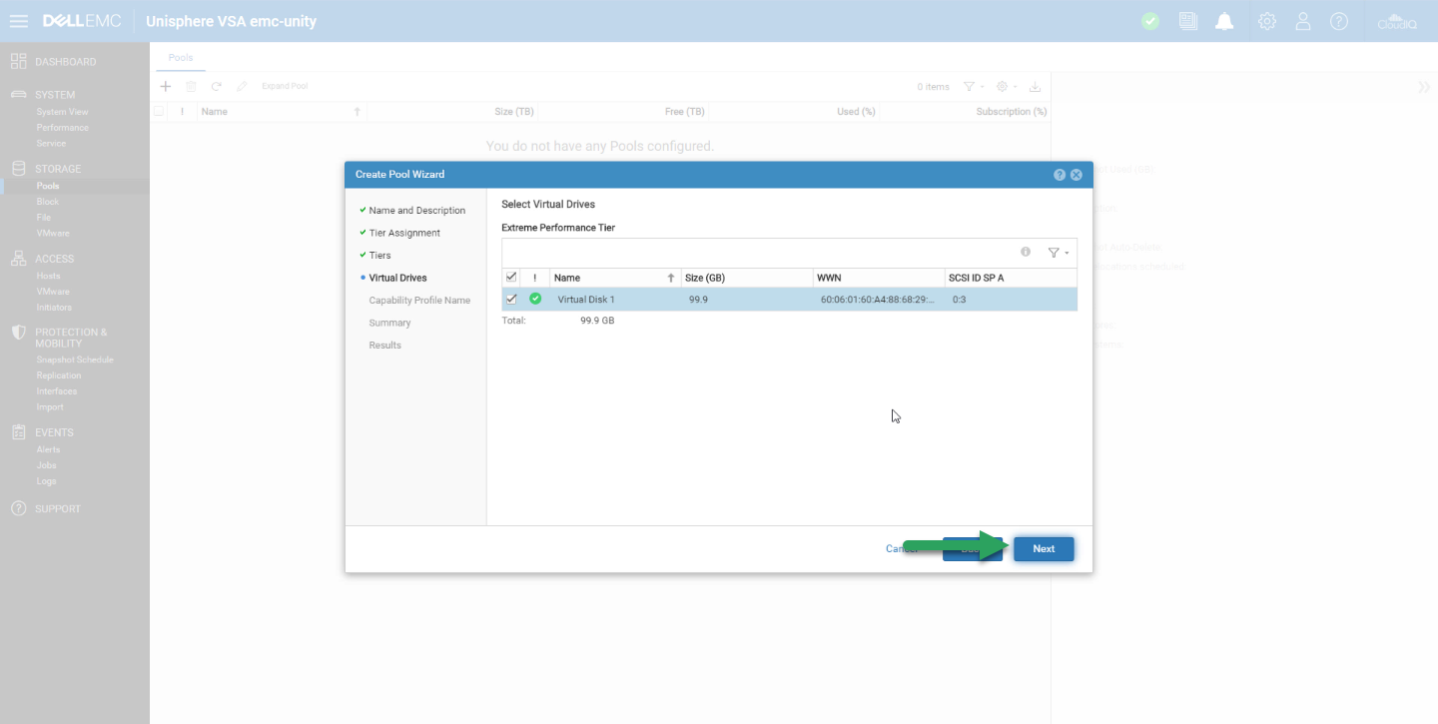Open the column settings gear dropdown in Pools toolbar
1438x724 pixels.
pyautogui.click(x=1007, y=87)
